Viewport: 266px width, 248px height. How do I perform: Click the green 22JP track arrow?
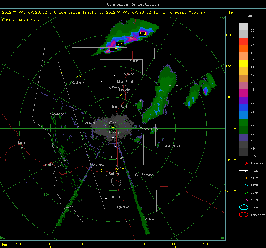coord(244,193)
